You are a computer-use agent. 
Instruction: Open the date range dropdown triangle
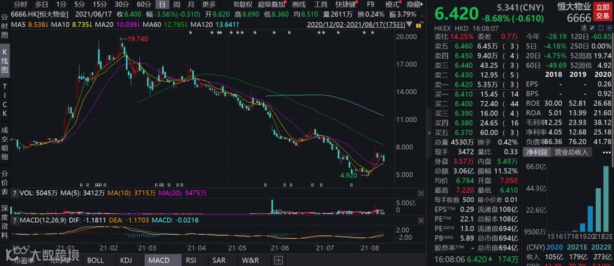point(410,24)
